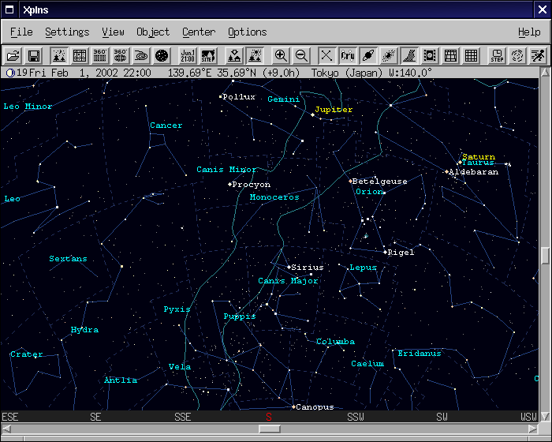Click the 'Tokyo (Japan)' location text
Image resolution: width=552 pixels, height=442 pixels.
(347, 73)
